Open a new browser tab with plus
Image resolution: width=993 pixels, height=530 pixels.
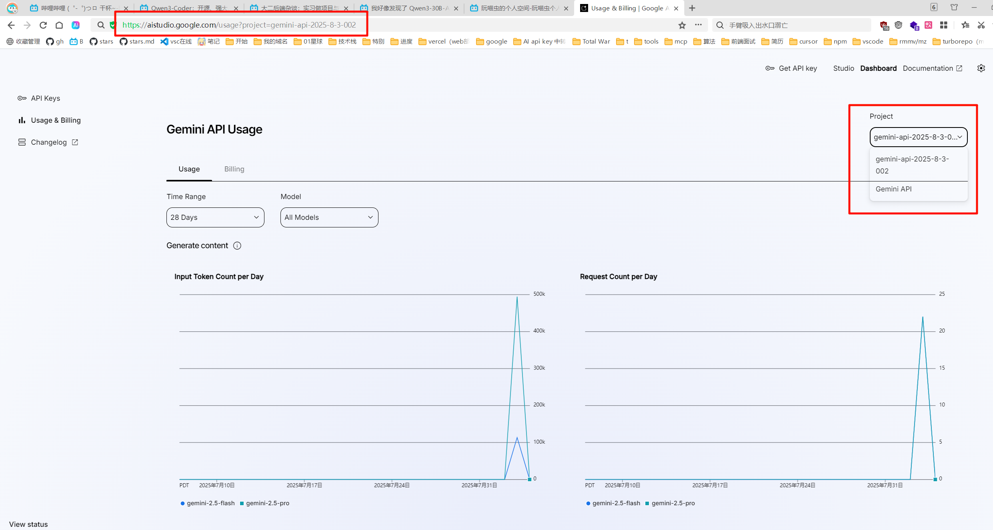pyautogui.click(x=692, y=8)
